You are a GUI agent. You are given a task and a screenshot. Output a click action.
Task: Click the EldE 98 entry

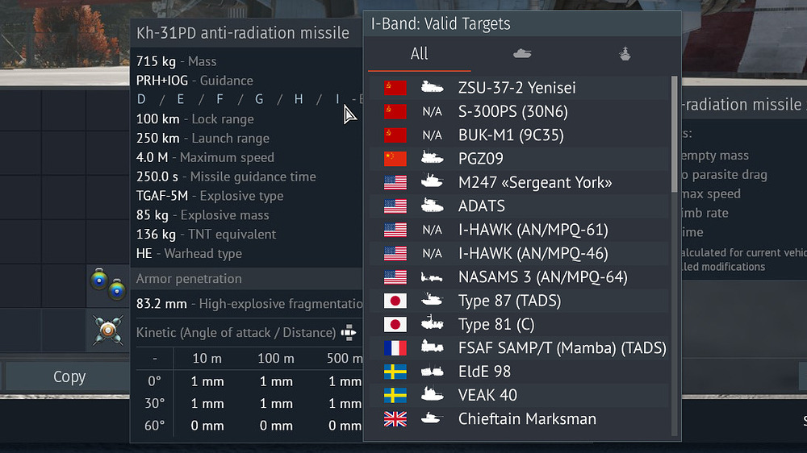click(519, 372)
